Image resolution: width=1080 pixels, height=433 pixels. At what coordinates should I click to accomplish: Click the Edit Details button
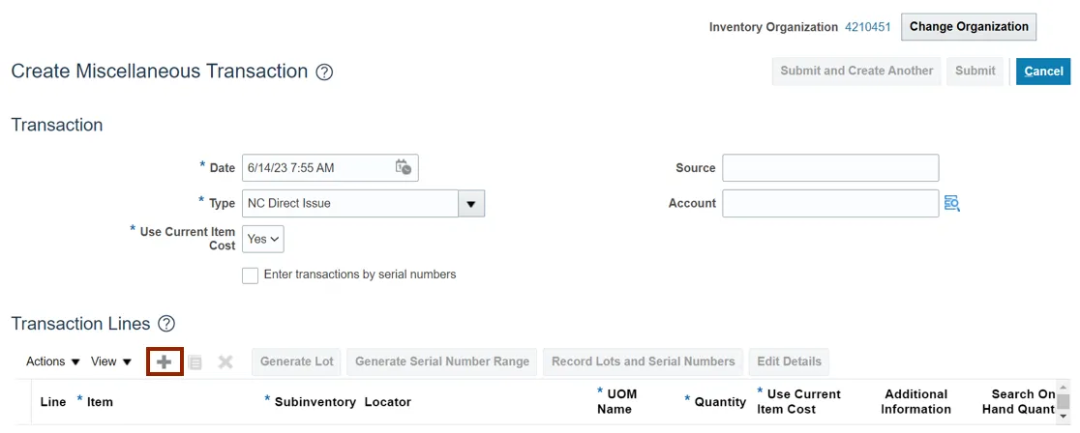coord(789,361)
